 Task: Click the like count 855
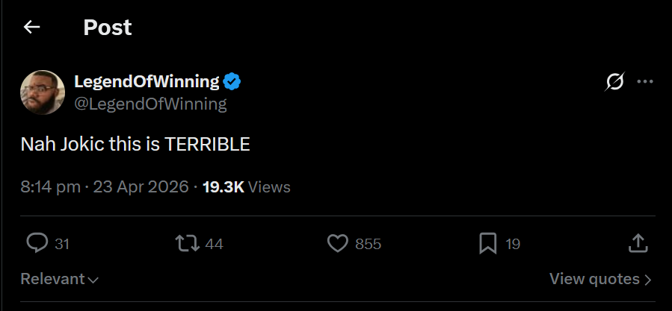click(x=368, y=244)
